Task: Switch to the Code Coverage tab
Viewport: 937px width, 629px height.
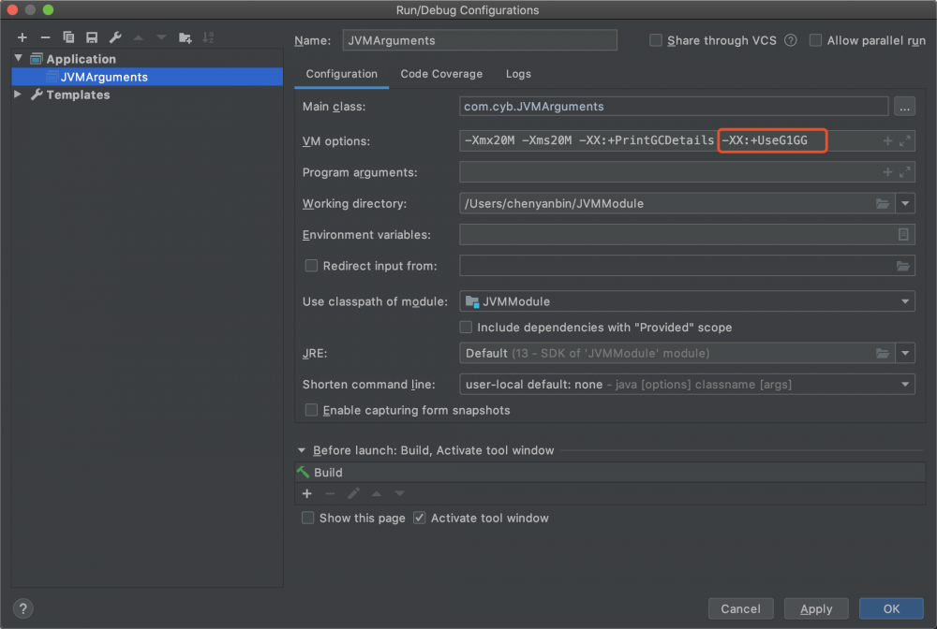Action: [x=441, y=74]
